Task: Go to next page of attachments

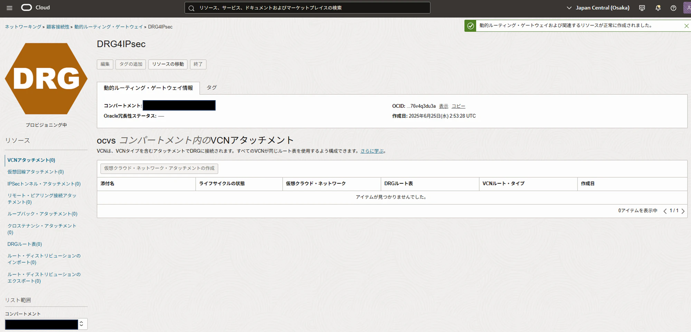Action: click(x=683, y=211)
